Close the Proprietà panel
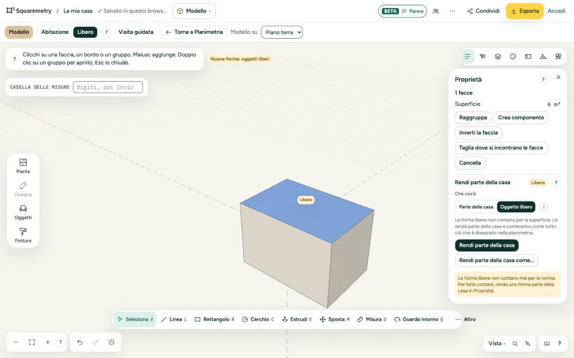This screenshot has width=574, height=358. [558, 77]
